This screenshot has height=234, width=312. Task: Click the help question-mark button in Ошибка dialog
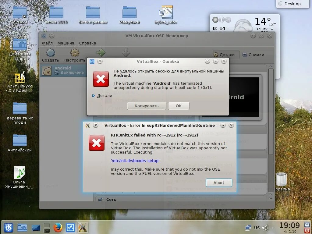pos(207,61)
